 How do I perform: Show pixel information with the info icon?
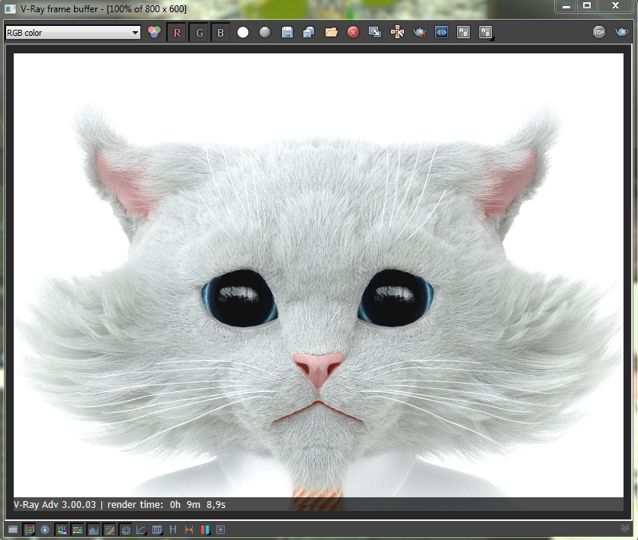click(45, 529)
